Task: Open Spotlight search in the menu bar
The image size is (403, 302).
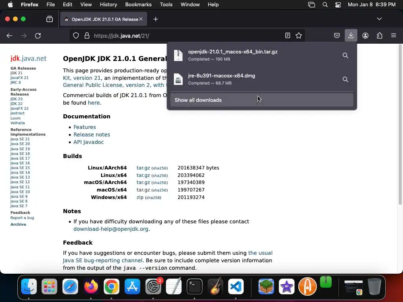Action: [x=325, y=5]
